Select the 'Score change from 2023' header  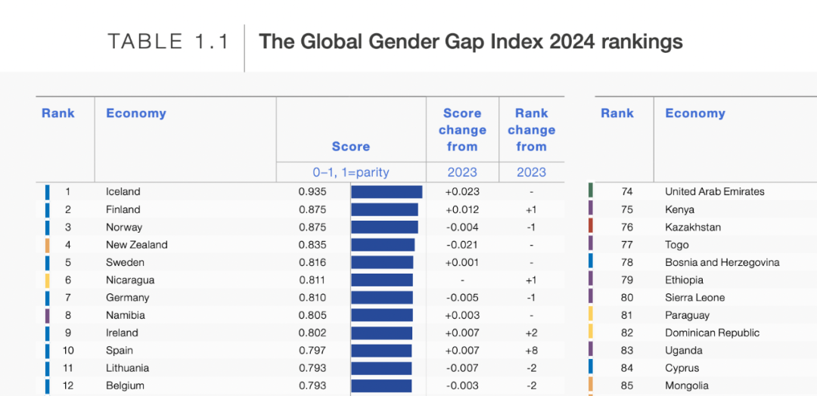pos(462,138)
